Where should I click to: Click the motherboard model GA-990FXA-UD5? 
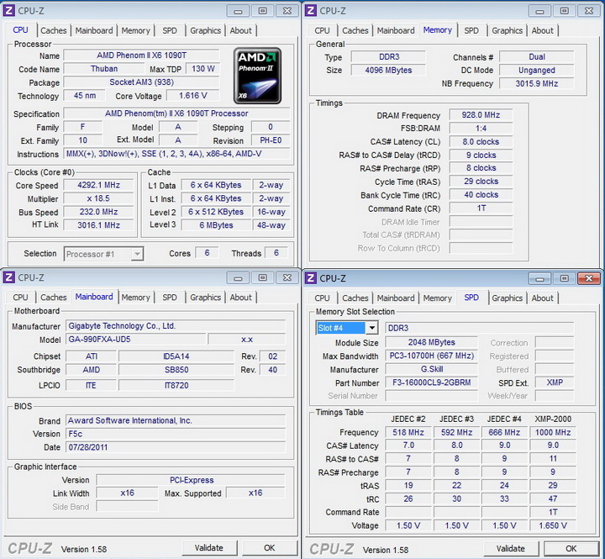136,340
